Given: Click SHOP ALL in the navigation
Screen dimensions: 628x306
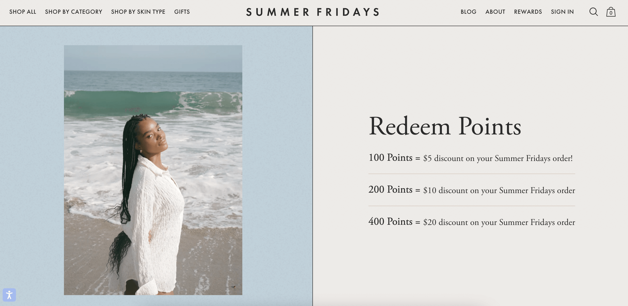Looking at the screenshot, I should pyautogui.click(x=22, y=12).
